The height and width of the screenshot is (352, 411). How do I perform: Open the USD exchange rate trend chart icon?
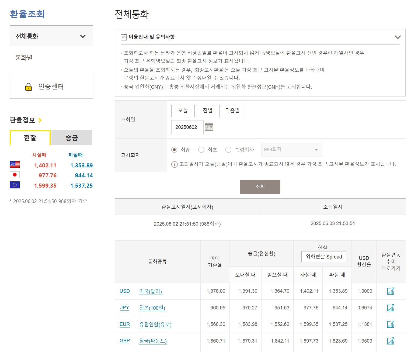391,291
